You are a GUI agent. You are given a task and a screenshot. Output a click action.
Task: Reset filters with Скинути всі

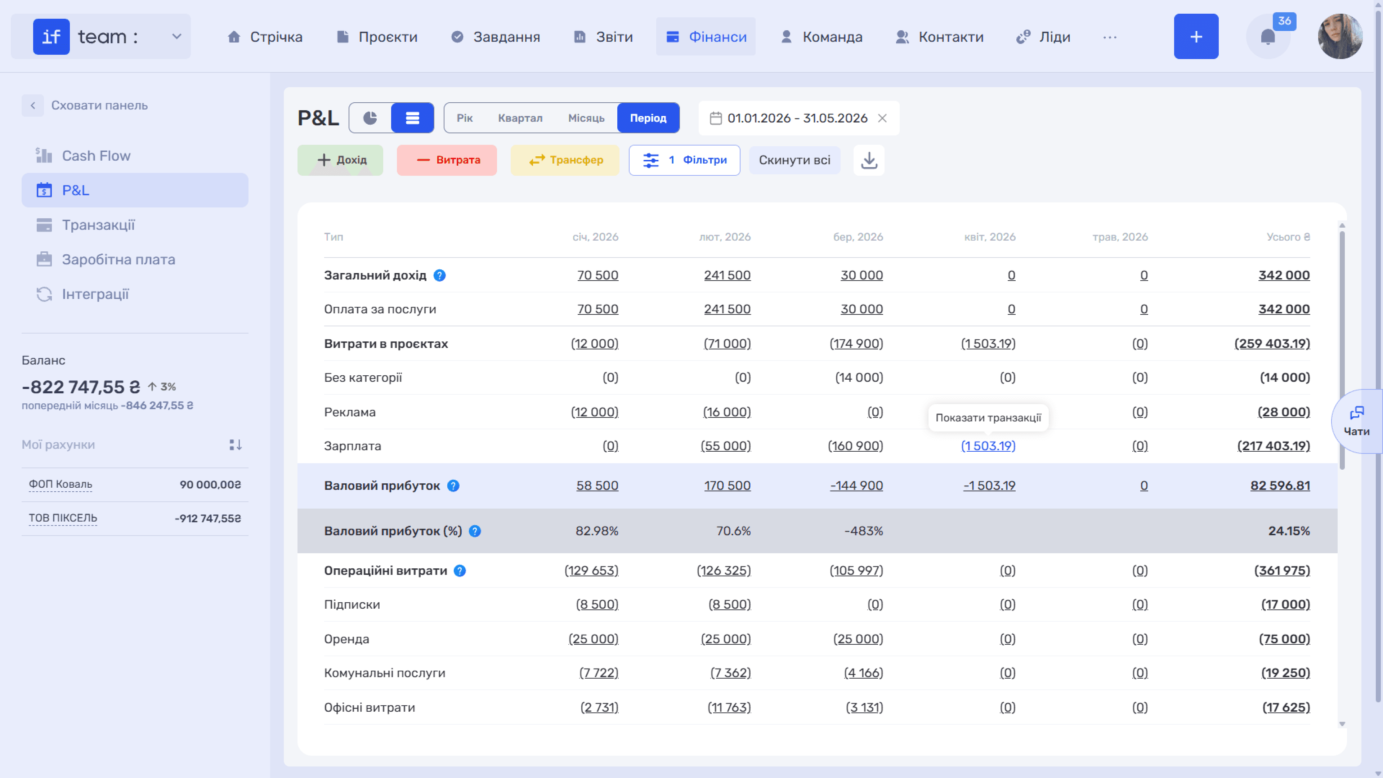[795, 160]
